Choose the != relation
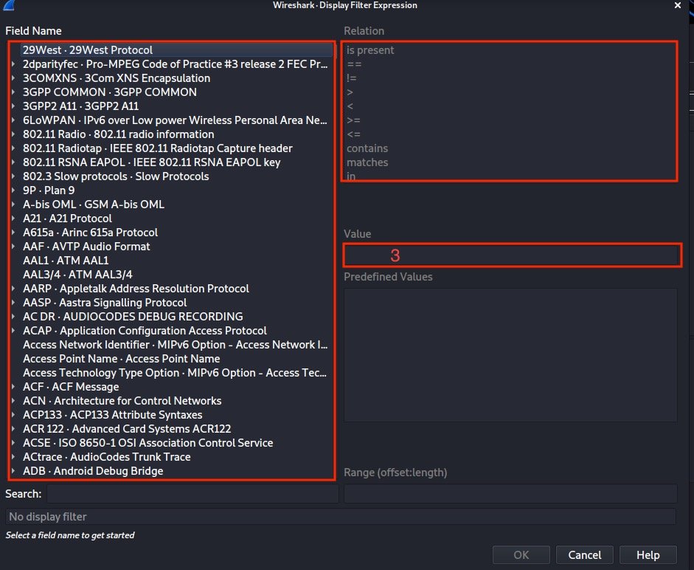This screenshot has height=570, width=694. 510,78
